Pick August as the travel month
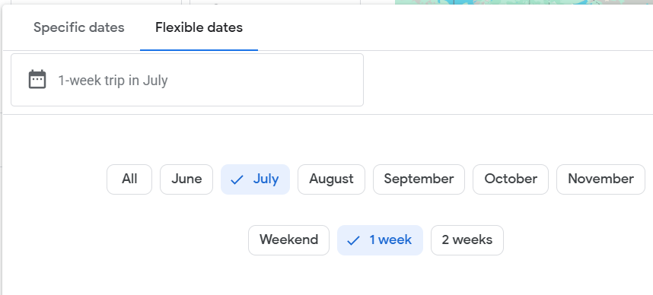Image resolution: width=653 pixels, height=295 pixels. point(331,179)
